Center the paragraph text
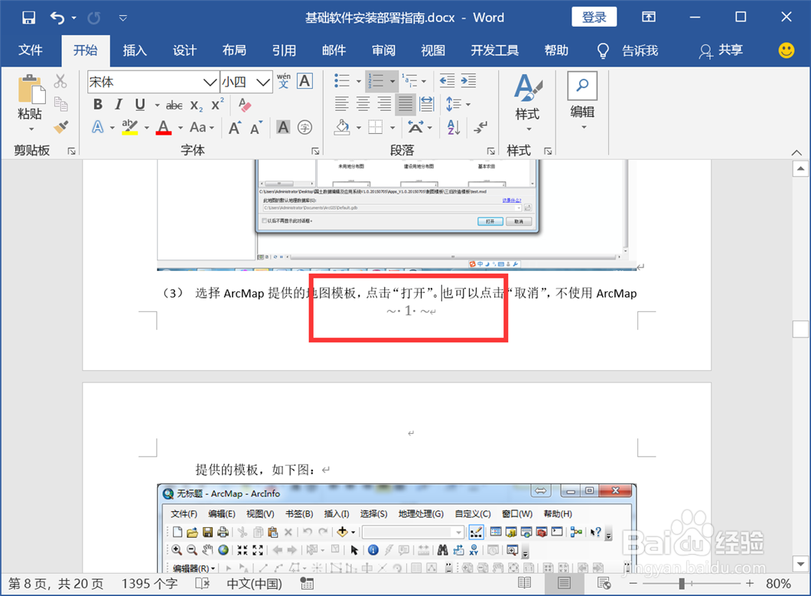Image resolution: width=811 pixels, height=596 pixels. [x=363, y=104]
